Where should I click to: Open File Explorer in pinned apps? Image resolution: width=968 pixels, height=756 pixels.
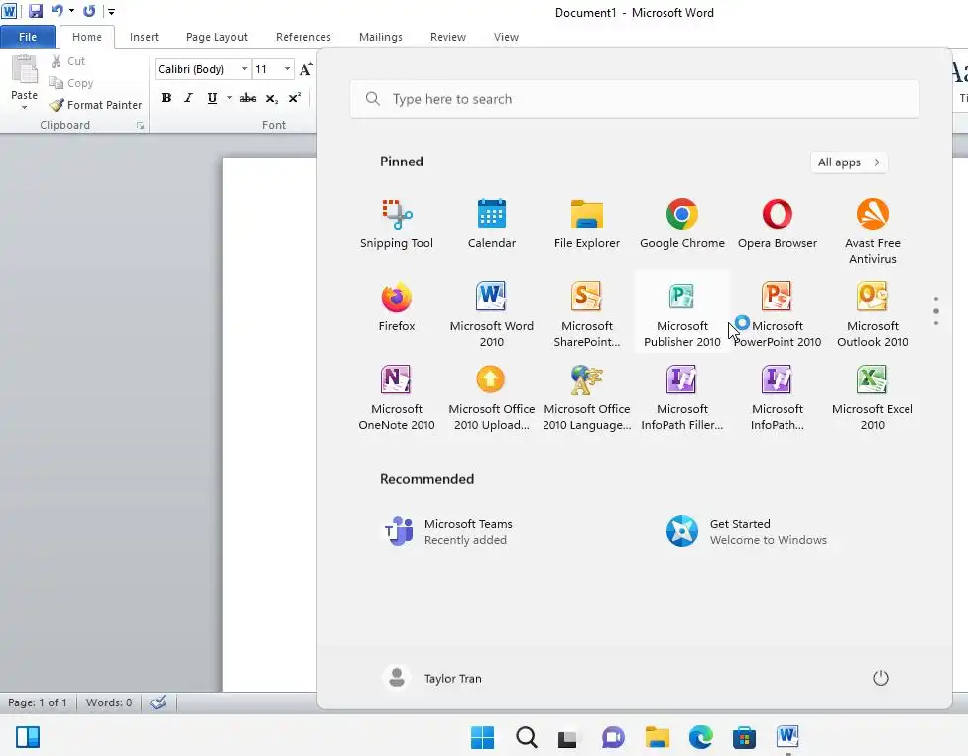(586, 225)
